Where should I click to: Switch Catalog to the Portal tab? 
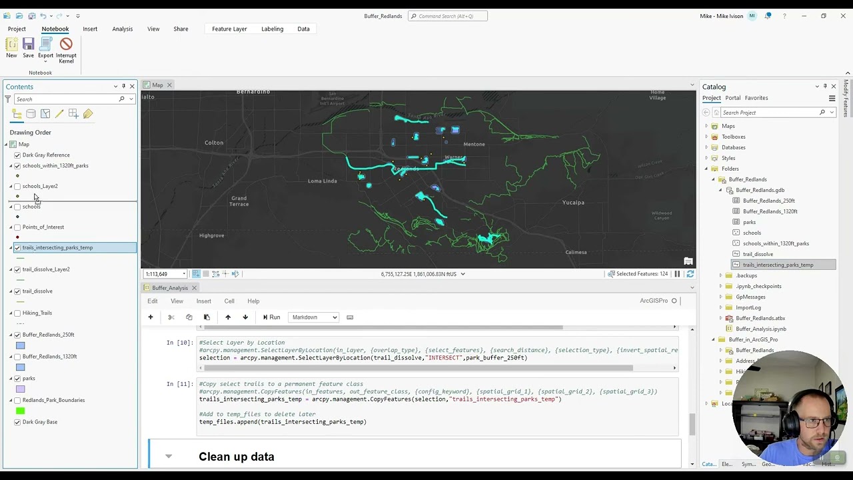(x=732, y=98)
